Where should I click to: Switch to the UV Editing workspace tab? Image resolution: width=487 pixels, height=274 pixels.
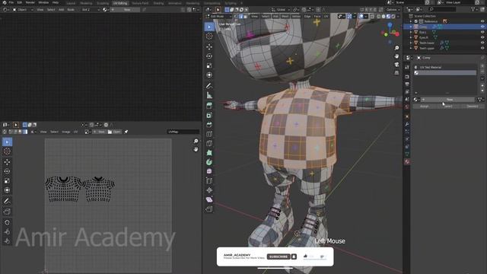pyautogui.click(x=120, y=3)
